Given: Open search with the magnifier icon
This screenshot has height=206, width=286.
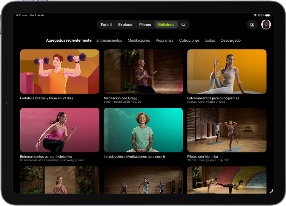Looking at the screenshot, I should pyautogui.click(x=183, y=24).
